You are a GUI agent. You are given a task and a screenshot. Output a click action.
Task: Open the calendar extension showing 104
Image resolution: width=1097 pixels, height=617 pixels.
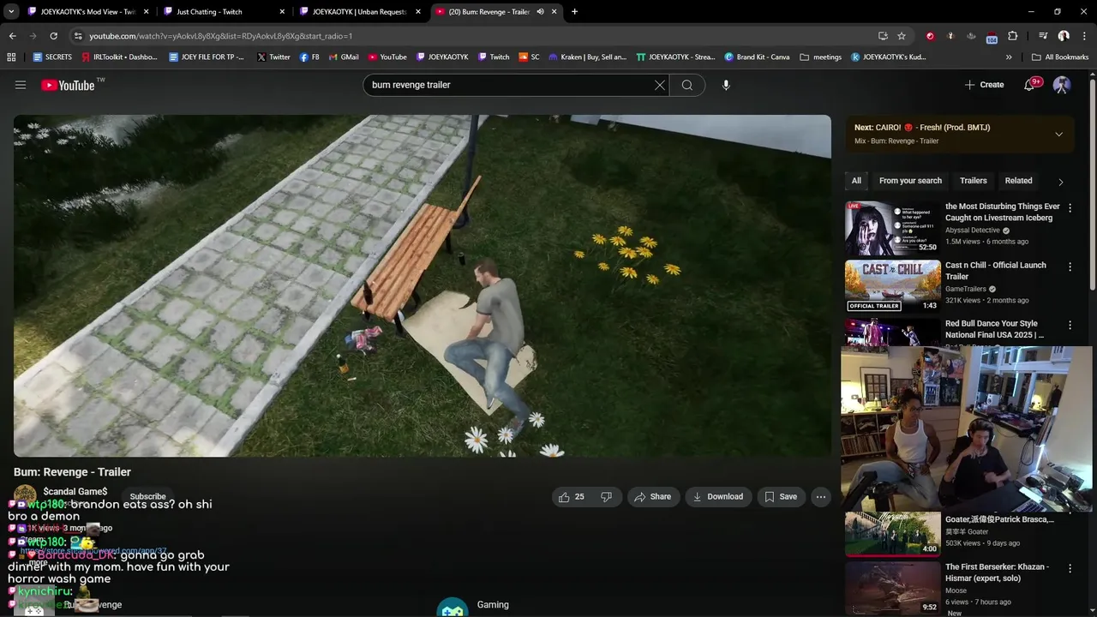[992, 37]
